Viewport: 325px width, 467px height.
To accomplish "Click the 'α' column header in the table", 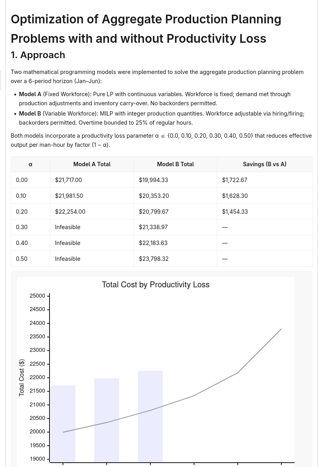I will pyautogui.click(x=31, y=164).
